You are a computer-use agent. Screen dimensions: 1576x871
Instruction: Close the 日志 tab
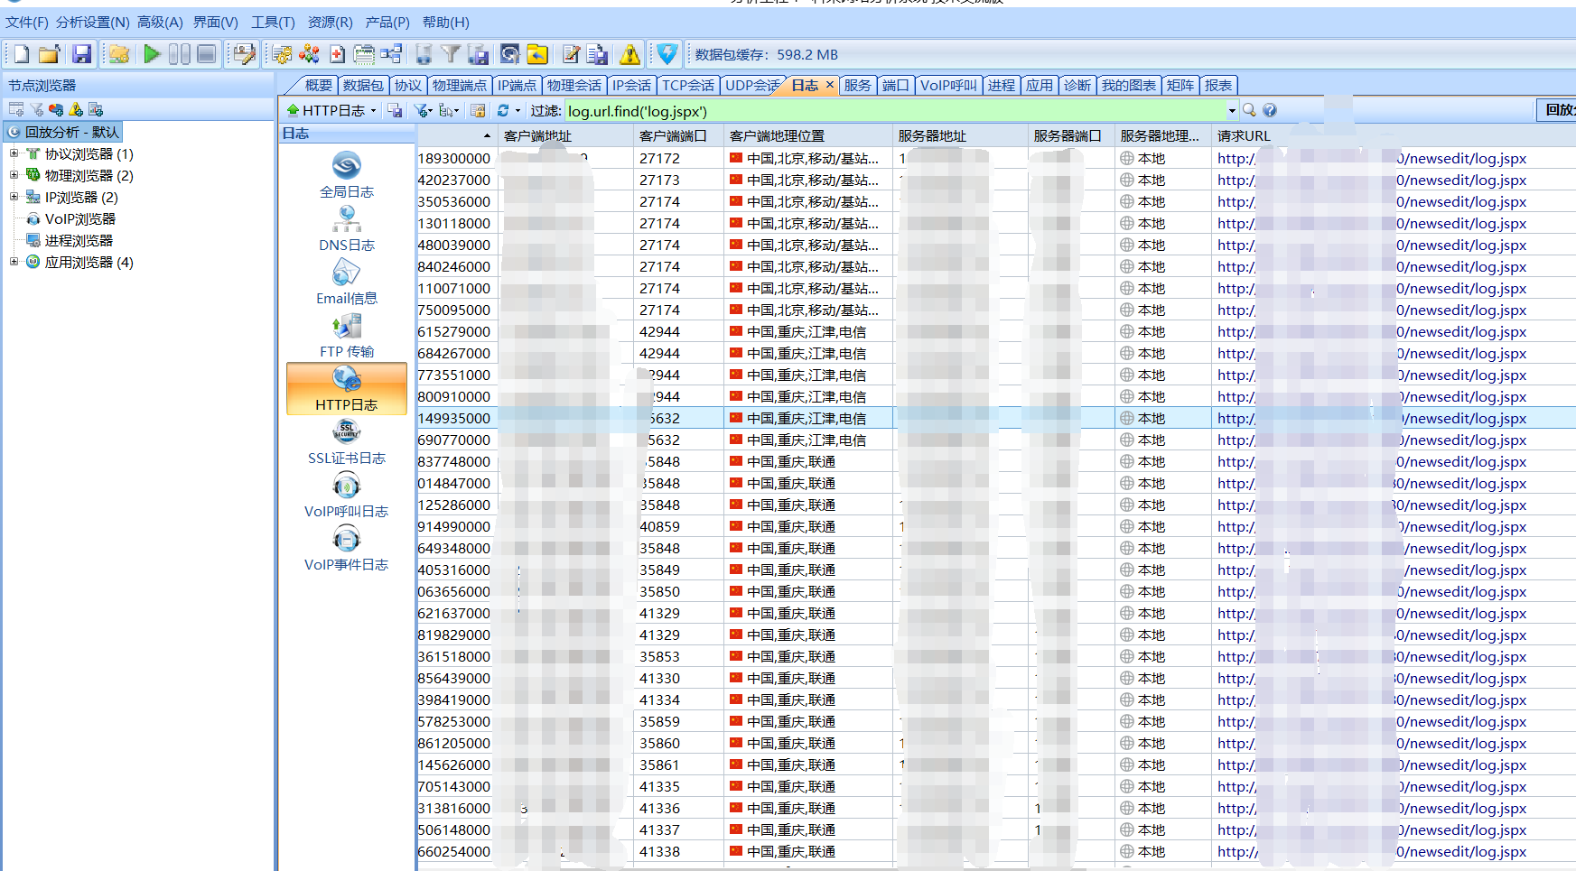[x=830, y=85]
